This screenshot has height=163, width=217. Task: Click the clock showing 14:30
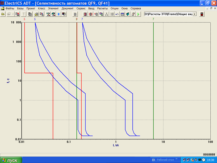(210, 160)
